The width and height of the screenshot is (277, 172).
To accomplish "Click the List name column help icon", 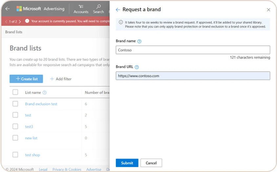I will click(x=45, y=93).
